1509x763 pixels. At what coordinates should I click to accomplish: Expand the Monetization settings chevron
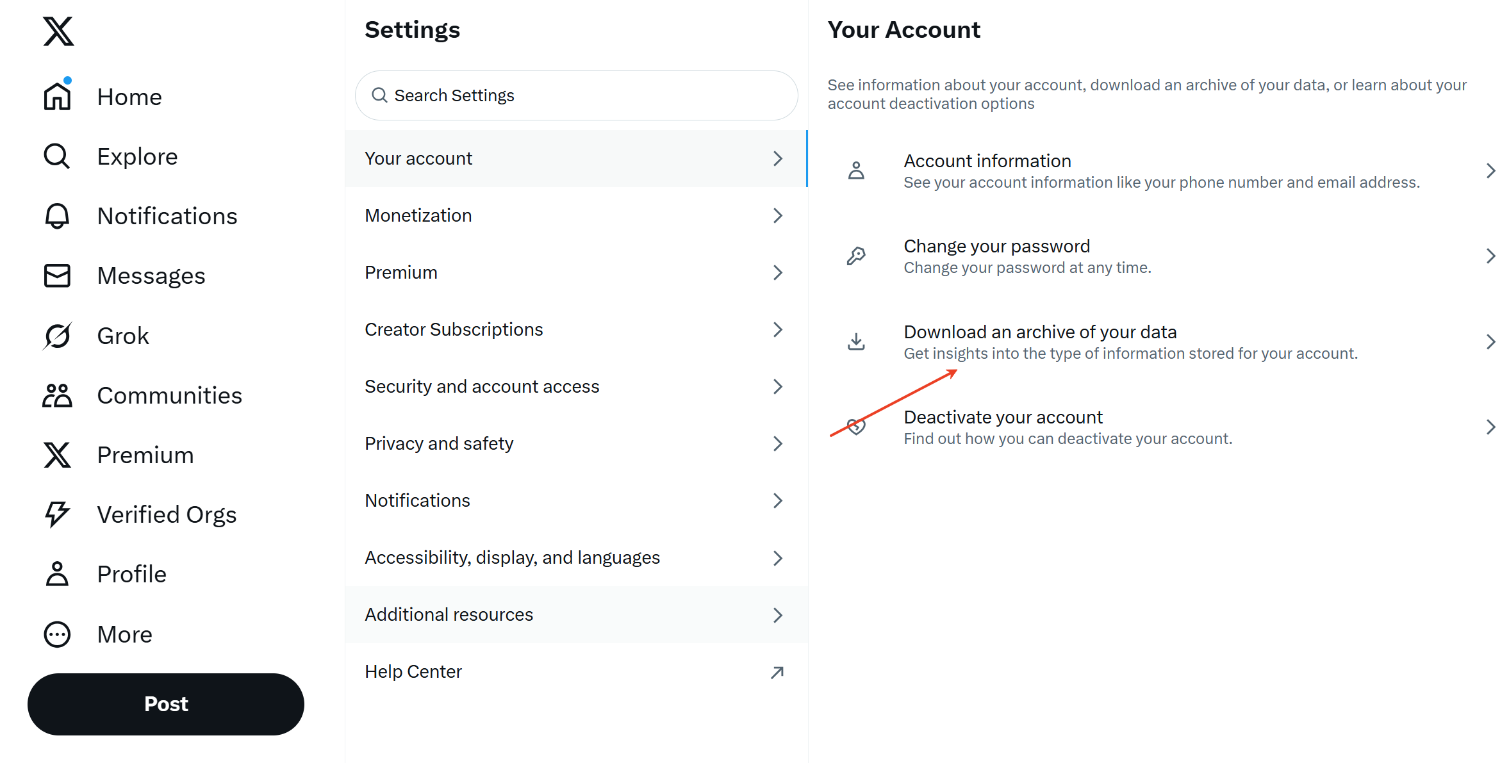(x=778, y=215)
